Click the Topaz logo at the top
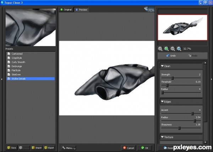 tap(149, 9)
